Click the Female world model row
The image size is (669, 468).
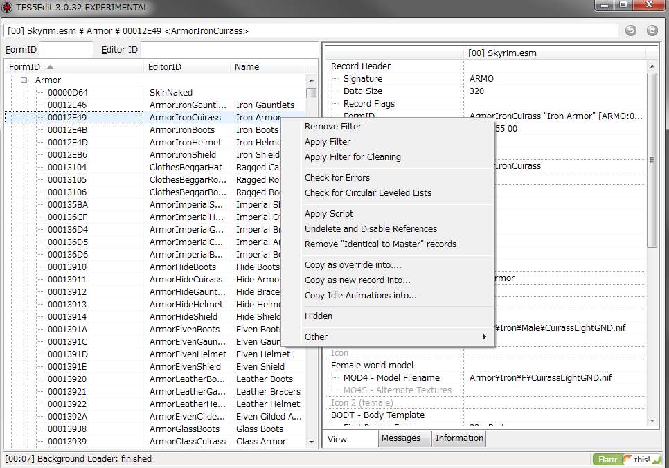(x=486, y=365)
